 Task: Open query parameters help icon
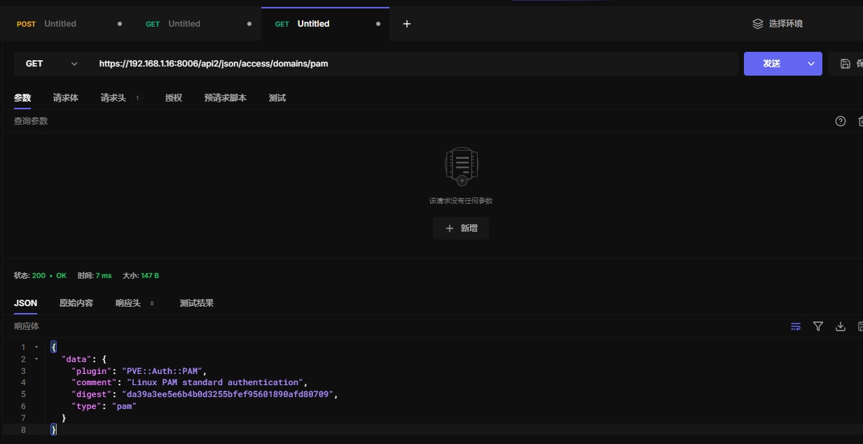(x=841, y=121)
